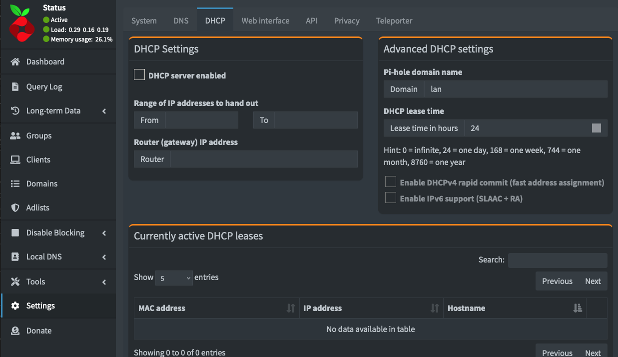This screenshot has width=618, height=357.
Task: Expand the Tools menu
Action: coord(35,281)
